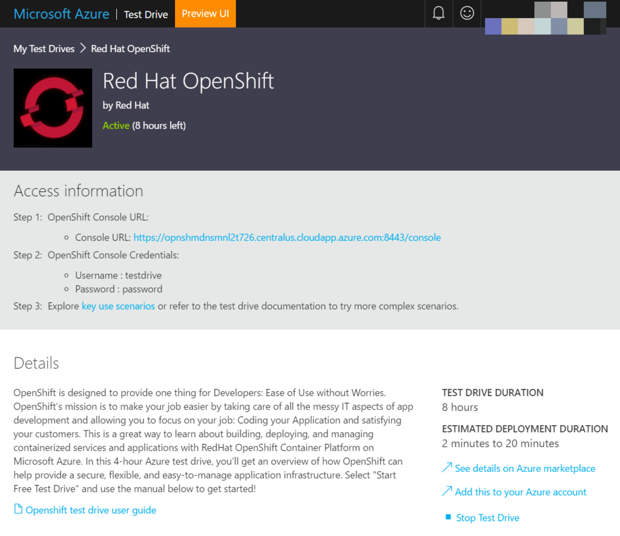
Task: Click the 'Access information' heading
Action: click(78, 191)
